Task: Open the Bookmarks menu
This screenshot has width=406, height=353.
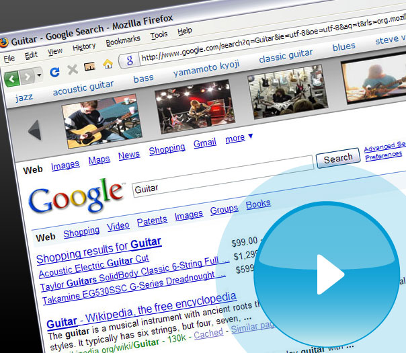Action: coord(123,41)
